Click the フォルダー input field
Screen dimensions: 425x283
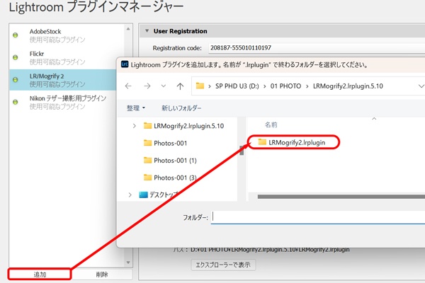click(318, 217)
